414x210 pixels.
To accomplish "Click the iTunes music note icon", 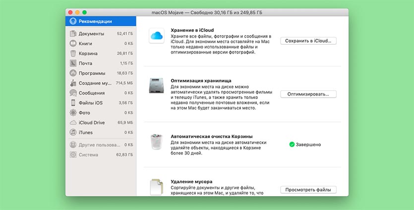I will coord(73,132).
